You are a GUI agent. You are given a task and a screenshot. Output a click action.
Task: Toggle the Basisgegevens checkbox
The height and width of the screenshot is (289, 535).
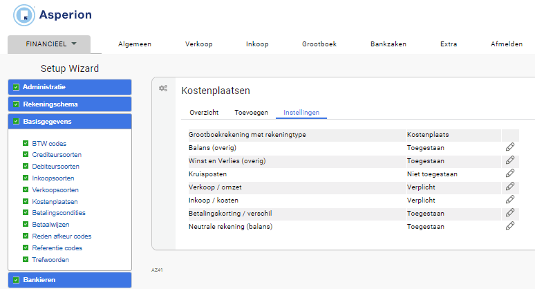click(16, 121)
